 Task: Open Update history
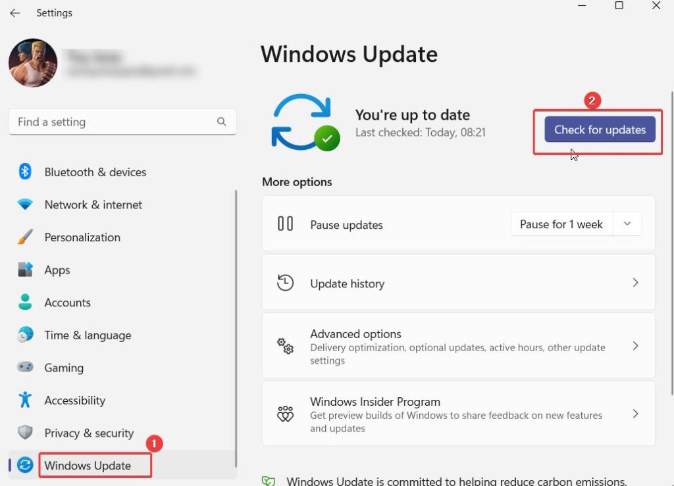click(458, 282)
